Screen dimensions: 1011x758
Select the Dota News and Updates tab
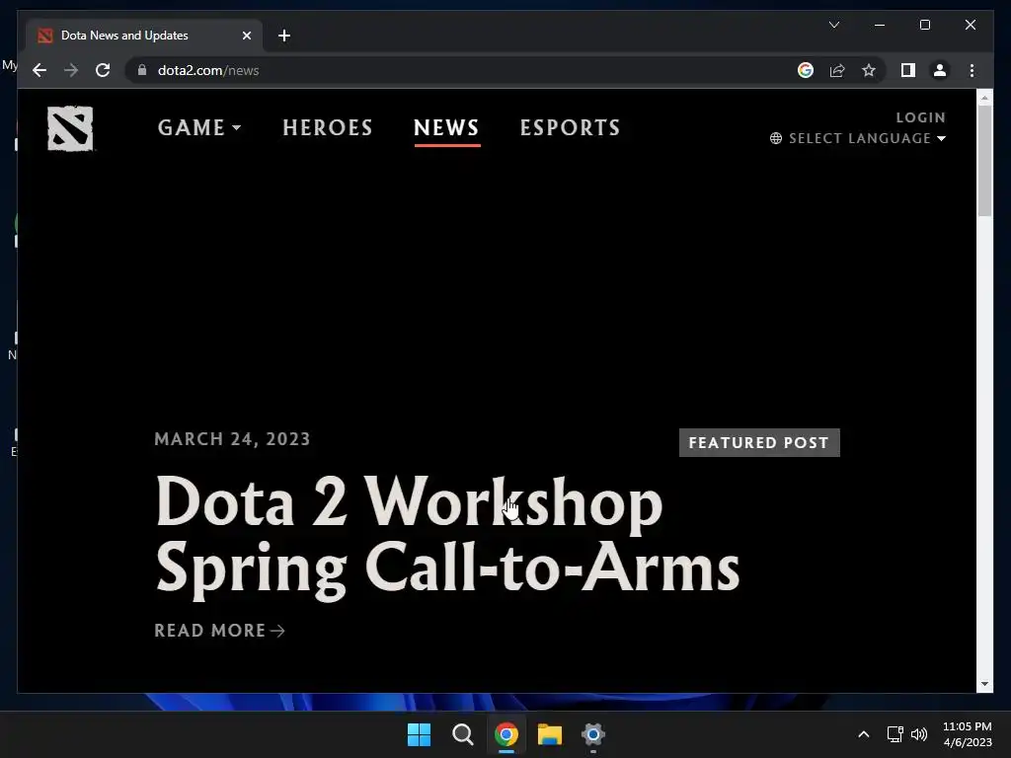point(144,36)
